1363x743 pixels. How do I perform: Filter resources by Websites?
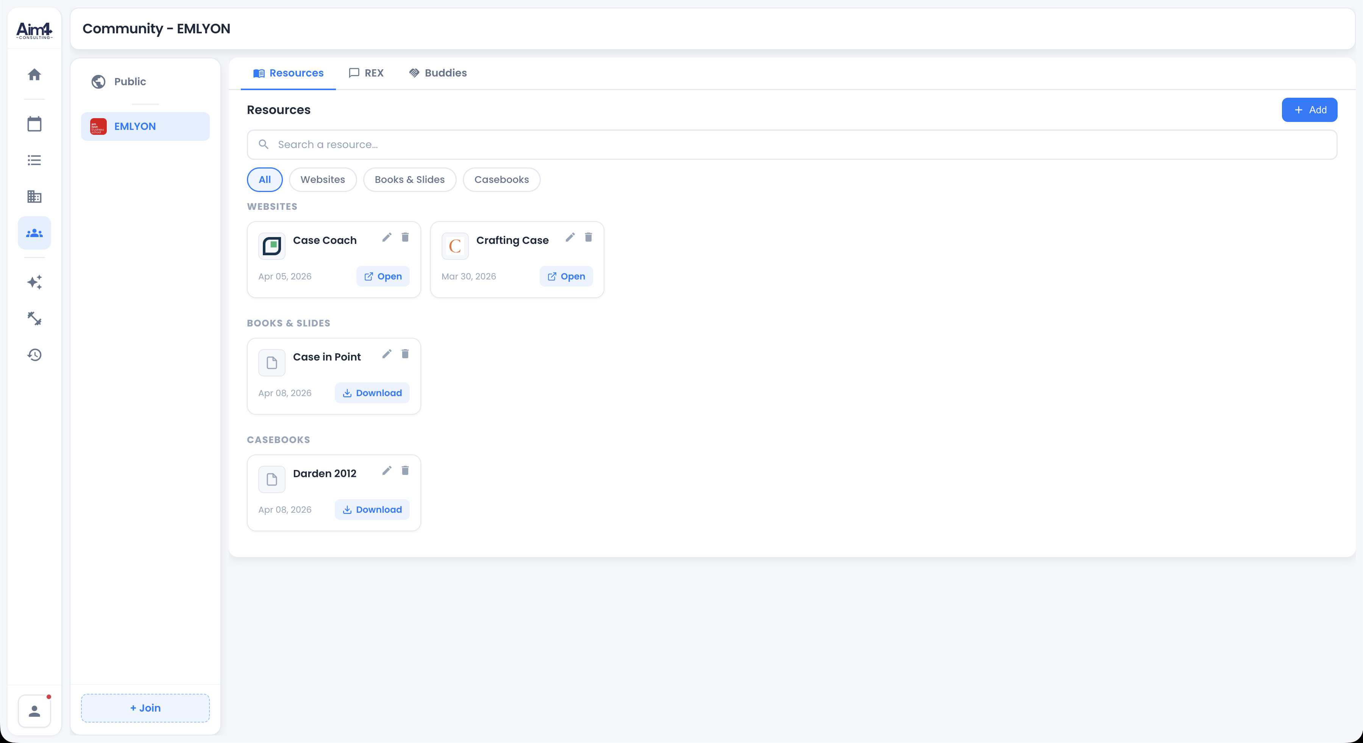(x=323, y=180)
